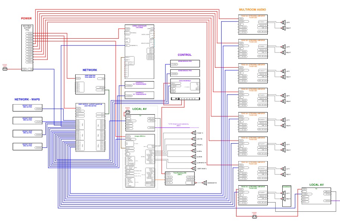This screenshot has height=224, width=340.
Task: Click the SURR R speaker symbol
Action: [193, 157]
